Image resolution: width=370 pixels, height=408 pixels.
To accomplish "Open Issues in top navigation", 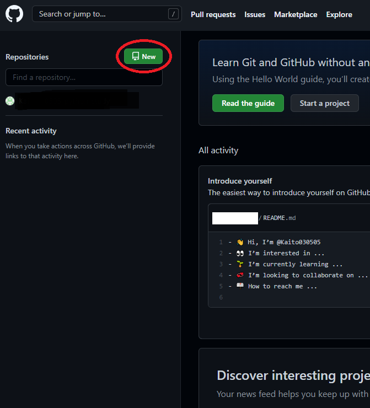I will [255, 14].
